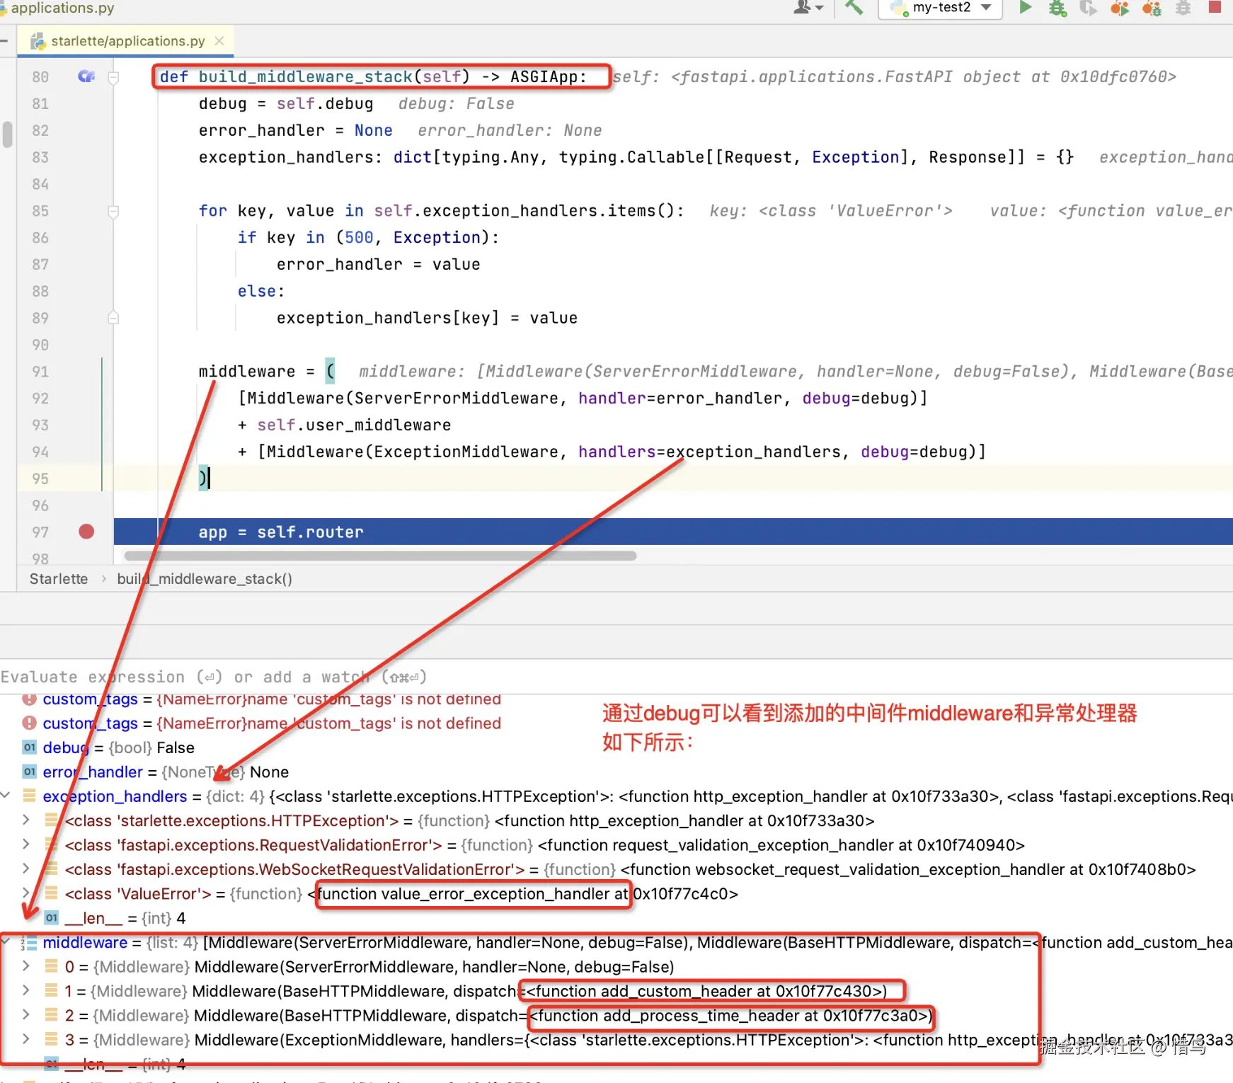Click the icon beside the RequestValidationError entry
Viewport: 1233px width, 1083px height.
[x=51, y=844]
